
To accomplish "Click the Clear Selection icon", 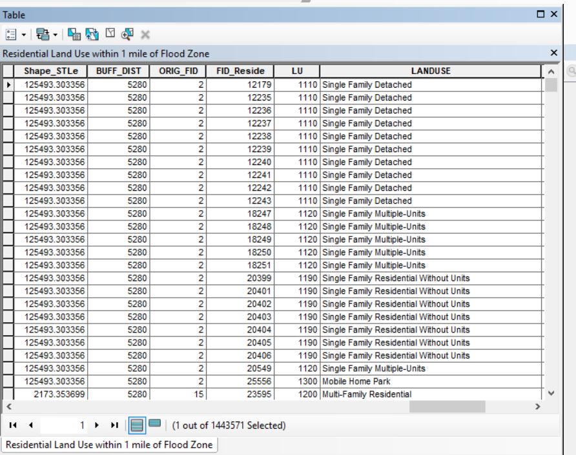I will click(110, 34).
